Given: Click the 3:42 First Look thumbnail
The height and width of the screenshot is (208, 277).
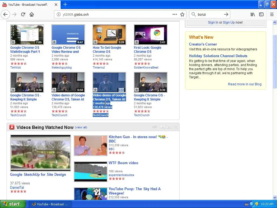Looking at the screenshot, I should [x=150, y=34].
